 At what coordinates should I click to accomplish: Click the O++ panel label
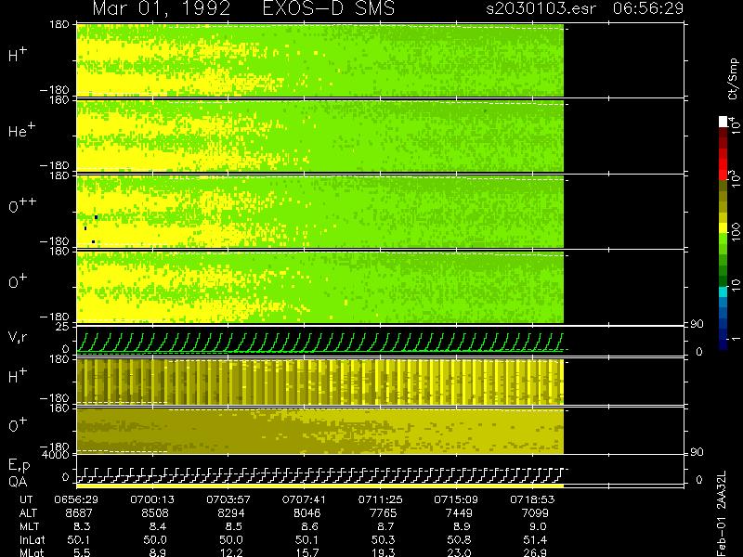(x=22, y=205)
